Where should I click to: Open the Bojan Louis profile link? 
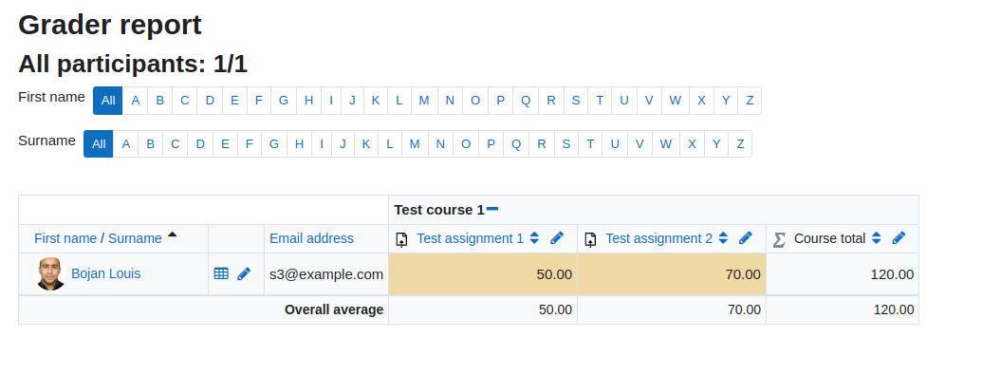[106, 273]
